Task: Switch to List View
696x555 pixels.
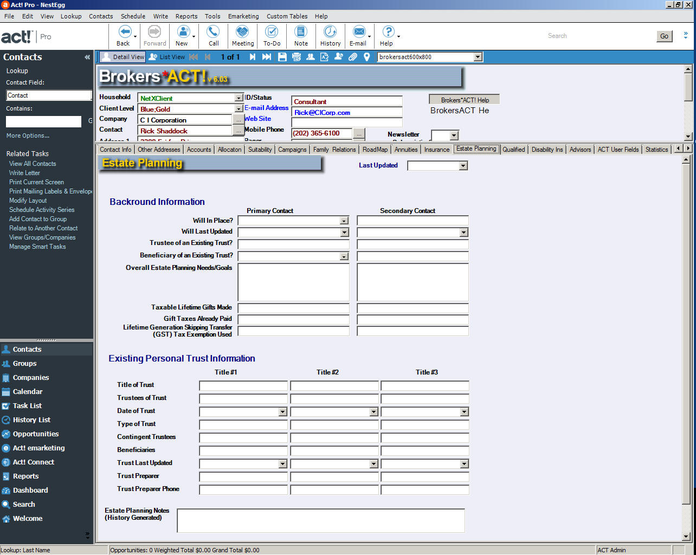Action: 167,57
